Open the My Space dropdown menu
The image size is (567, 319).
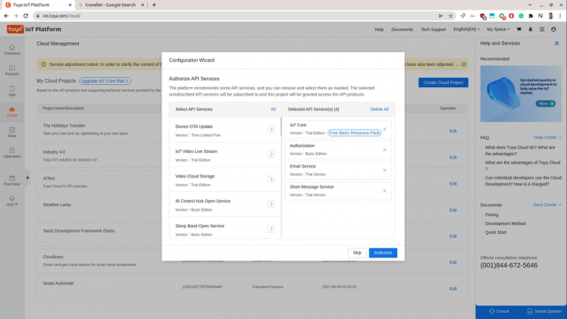[x=498, y=30]
